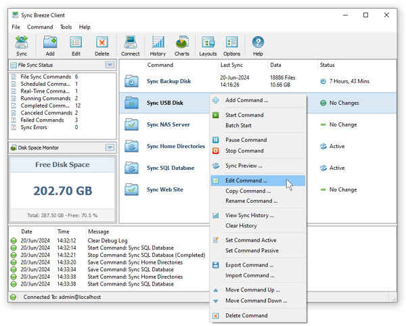
Task: Select the Clear Debug Log message row
Action: 109,241
